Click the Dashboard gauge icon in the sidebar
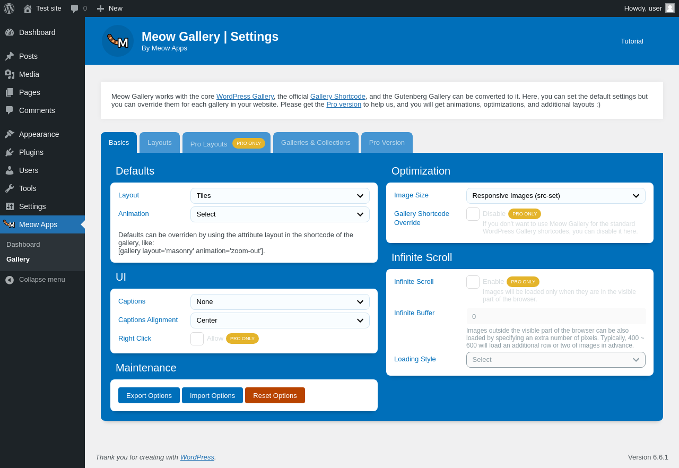This screenshot has height=468, width=679. [10, 32]
